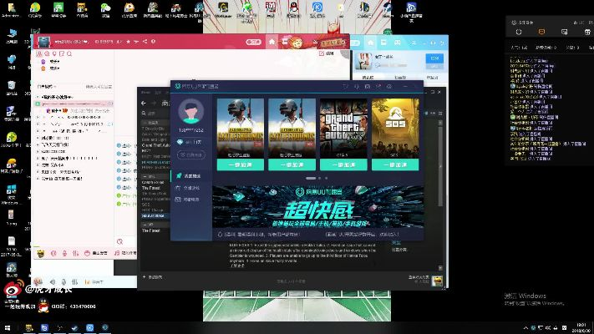Image resolution: width=594 pixels, height=334 pixels.
Task: Go back using Steam's left arrow
Action: pyautogui.click(x=143, y=103)
